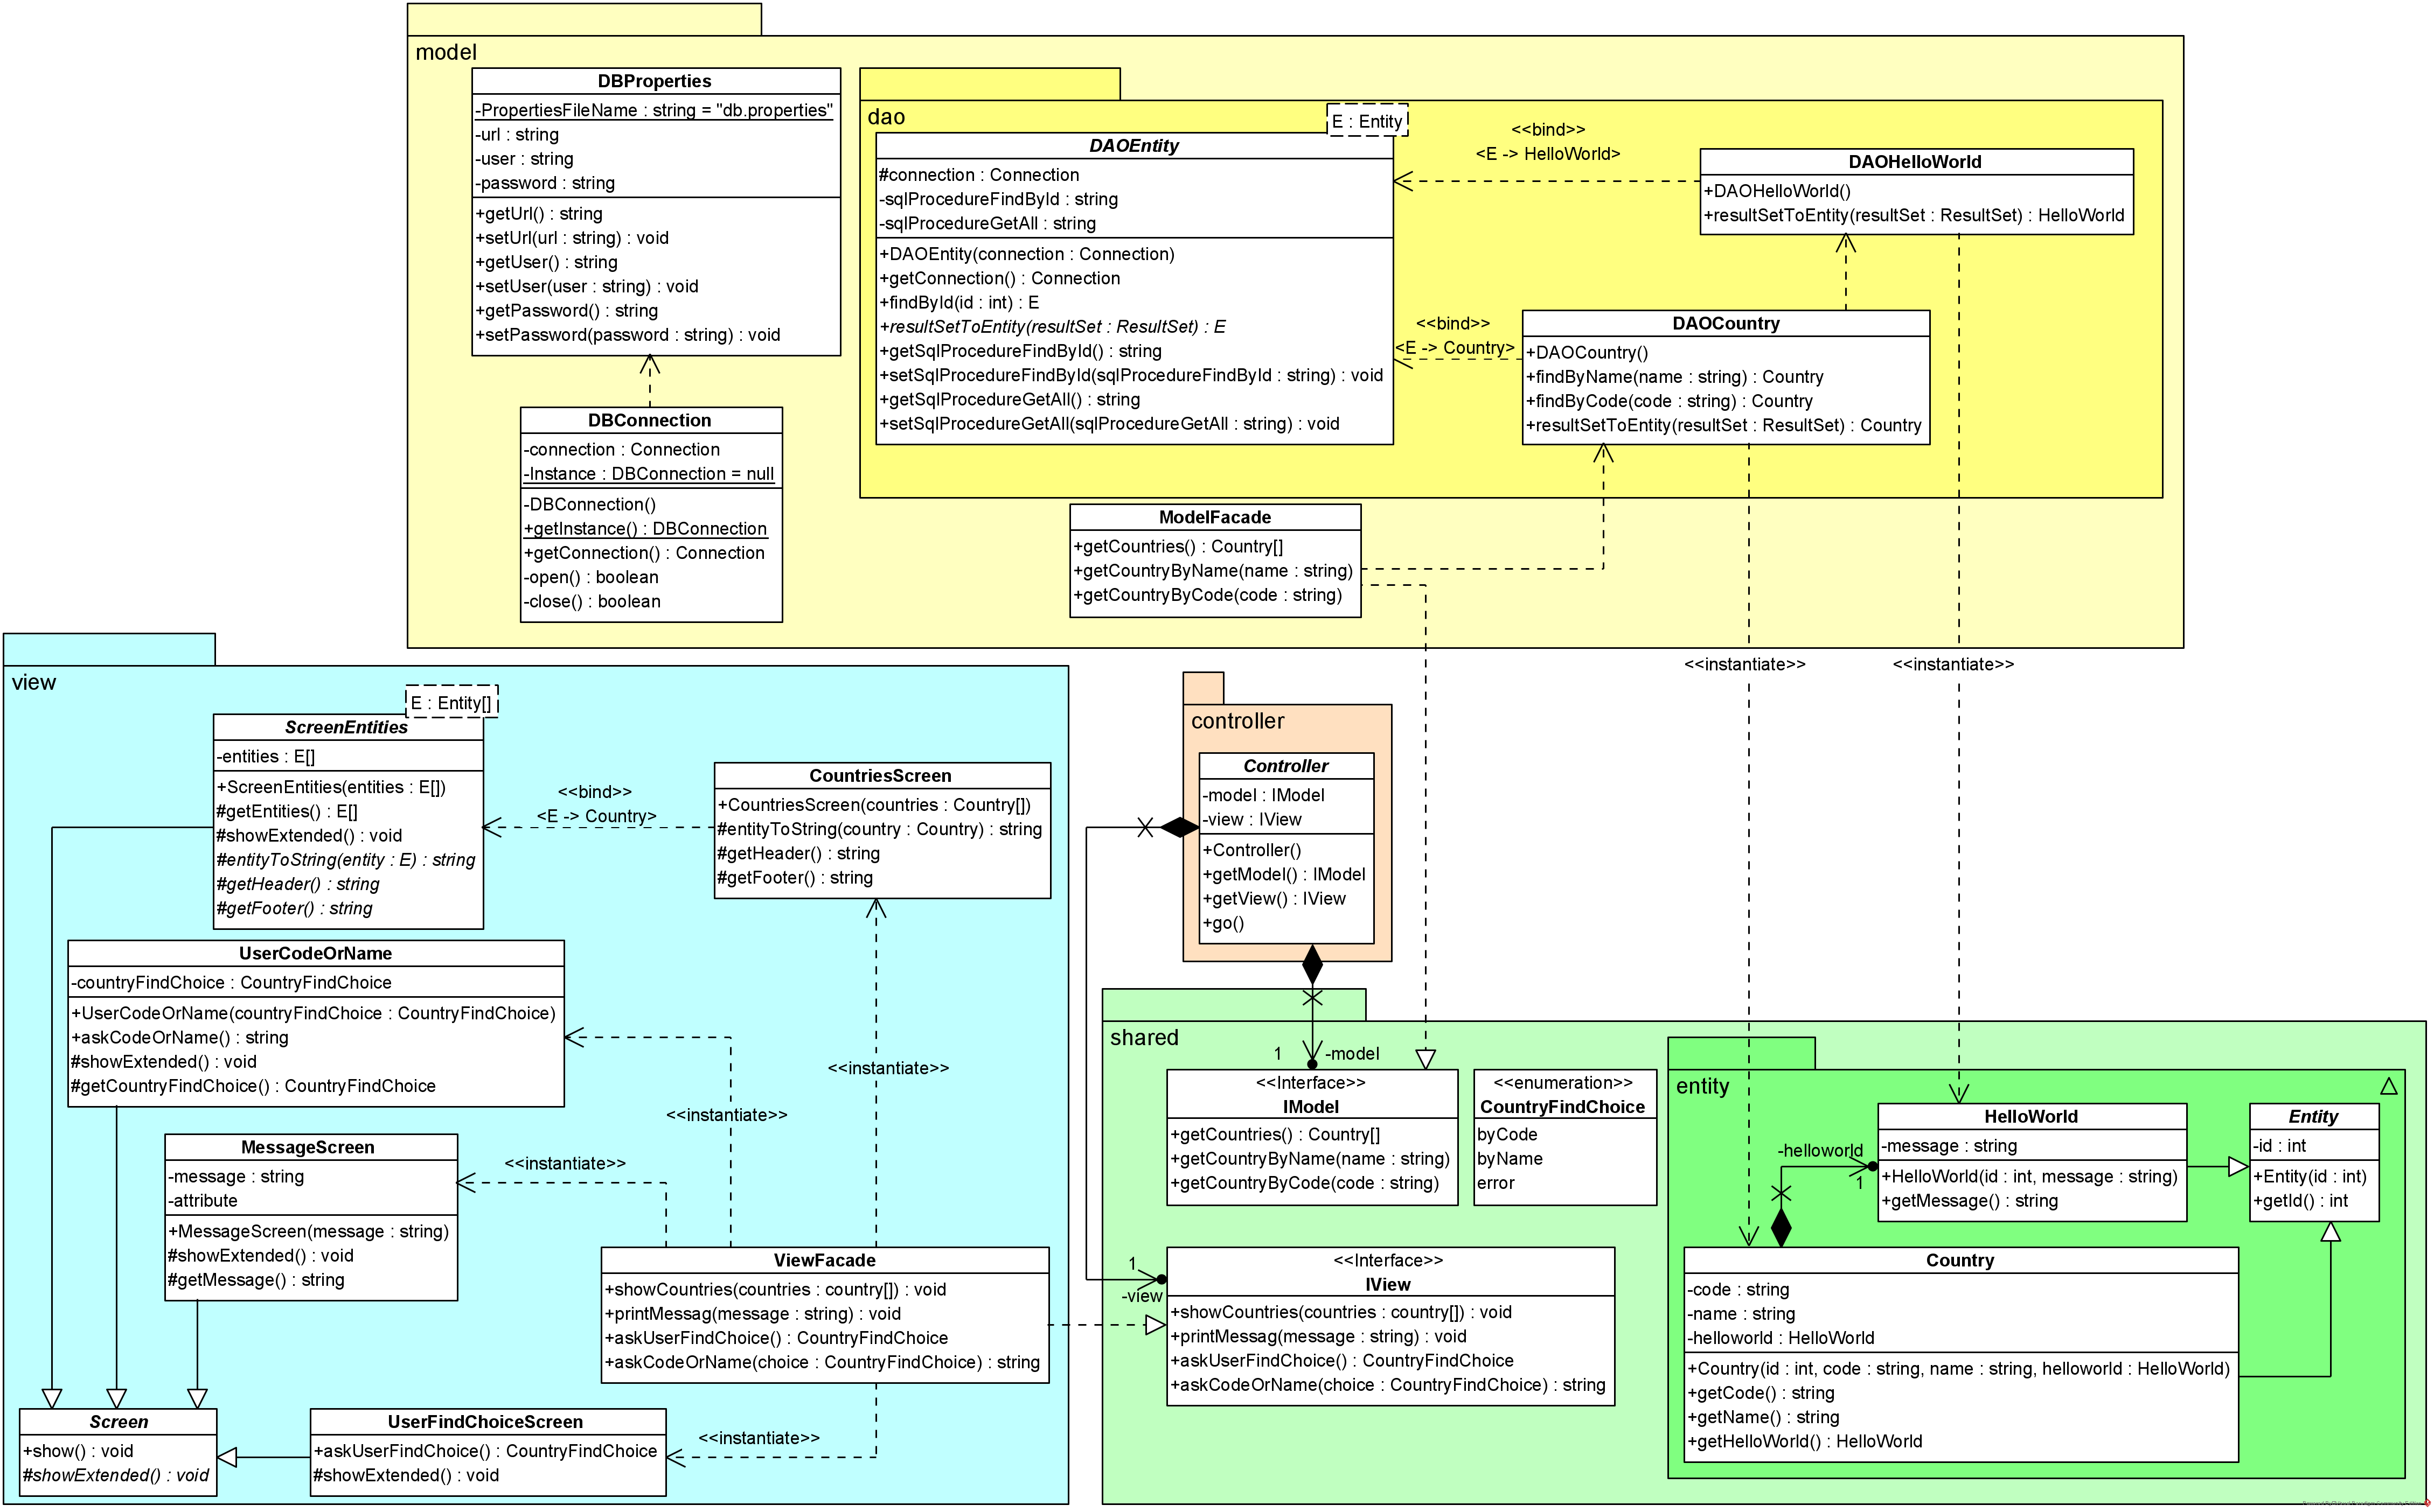The height and width of the screenshot is (1512, 2434).
Task: Click the DAOEntity class header
Action: point(1133,146)
